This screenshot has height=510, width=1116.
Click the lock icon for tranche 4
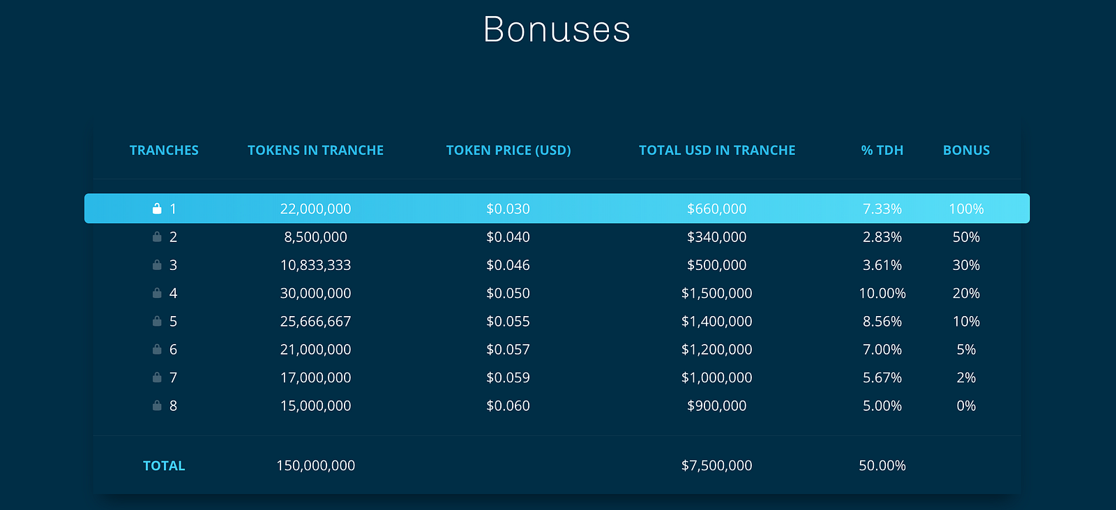tap(157, 293)
